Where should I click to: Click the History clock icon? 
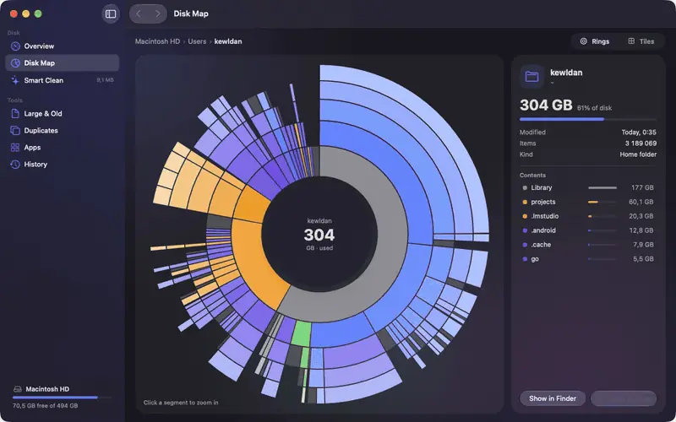(15, 164)
